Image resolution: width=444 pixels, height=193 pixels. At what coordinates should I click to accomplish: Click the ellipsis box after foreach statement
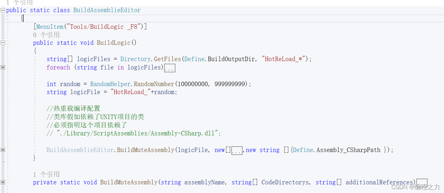[x=170, y=68]
